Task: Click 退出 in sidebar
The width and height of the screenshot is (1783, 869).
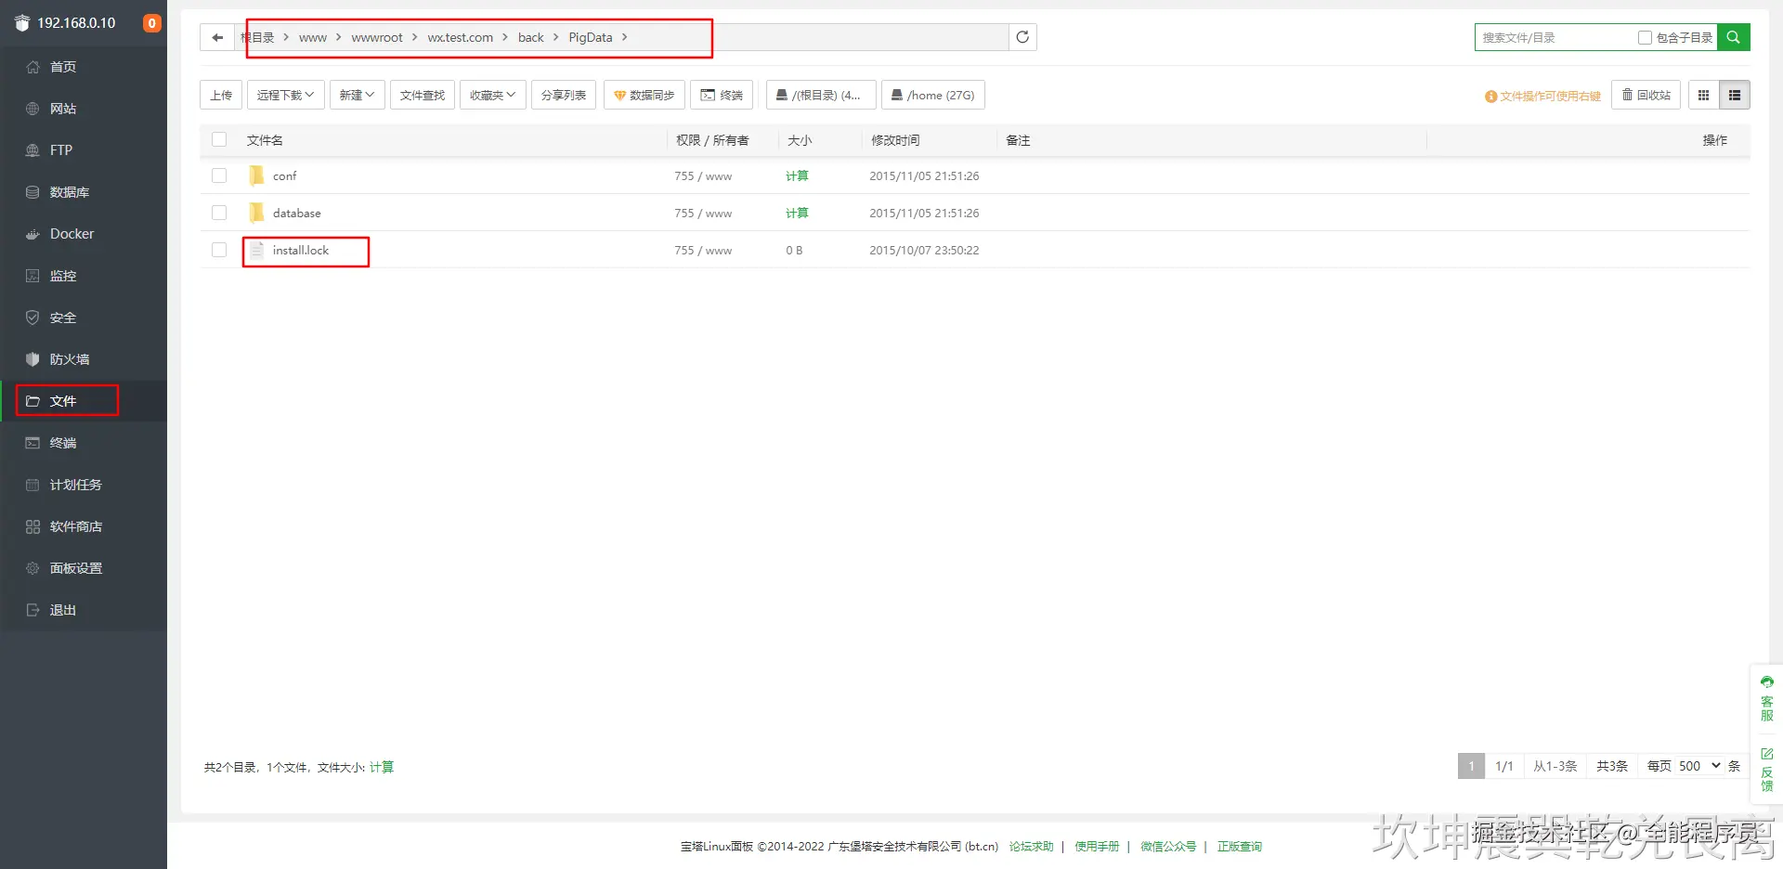Action: [x=84, y=610]
